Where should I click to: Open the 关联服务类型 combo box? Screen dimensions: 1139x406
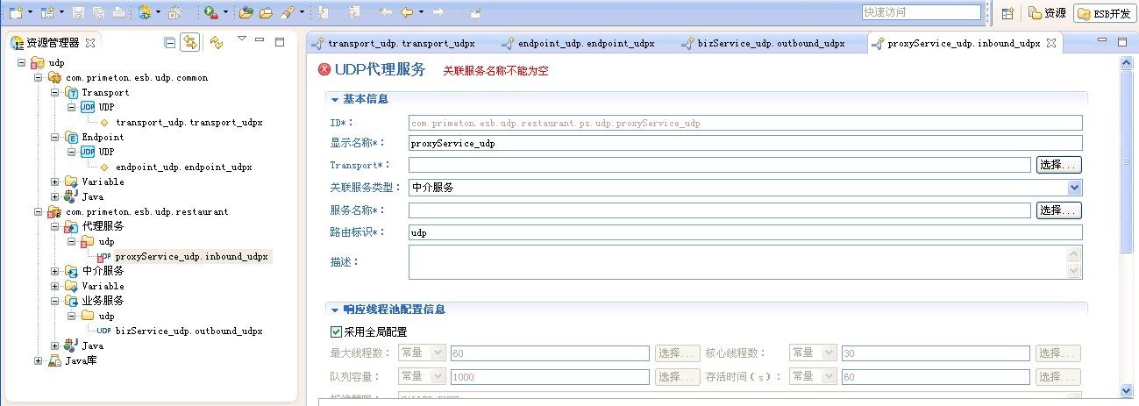point(745,187)
